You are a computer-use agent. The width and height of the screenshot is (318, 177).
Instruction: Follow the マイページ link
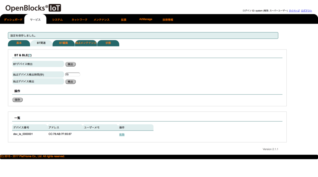294,11
